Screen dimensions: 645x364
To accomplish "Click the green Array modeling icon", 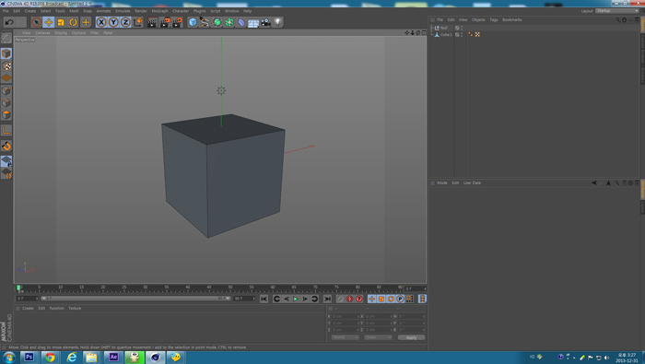I will 229,22.
